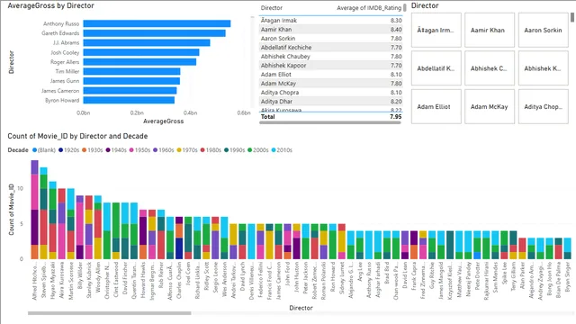Click the Alfred Hitchcock stacked column
This screenshot has height=324, width=576.
(34, 210)
